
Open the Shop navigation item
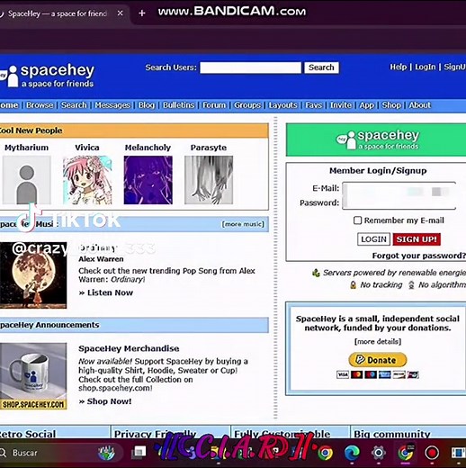(x=391, y=105)
